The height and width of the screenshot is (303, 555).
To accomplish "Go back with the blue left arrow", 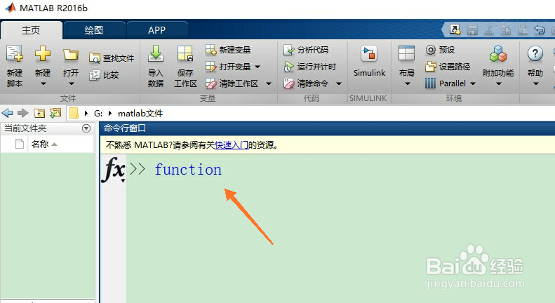I will (7, 113).
